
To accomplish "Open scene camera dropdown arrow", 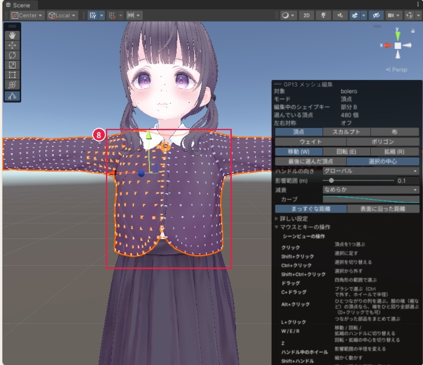I will 398,15.
